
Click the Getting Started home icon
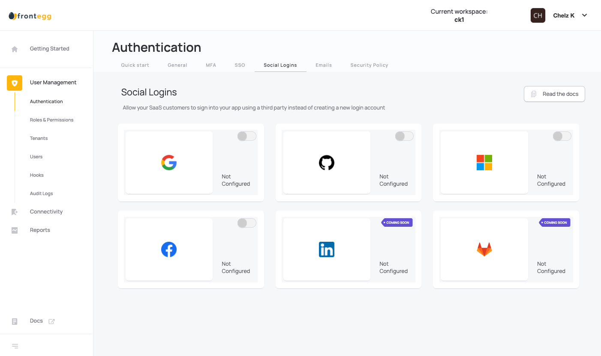click(15, 49)
